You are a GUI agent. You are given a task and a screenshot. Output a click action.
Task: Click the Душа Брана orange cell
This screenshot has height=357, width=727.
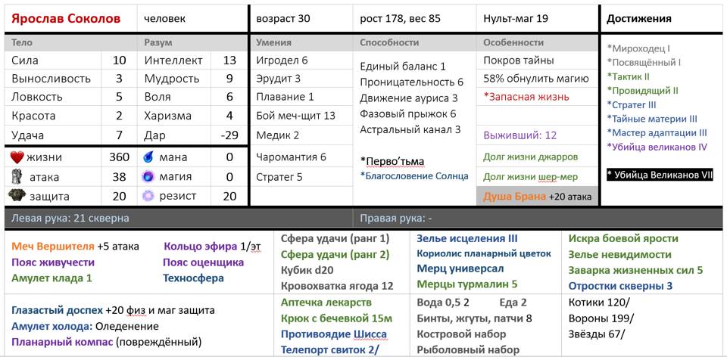tap(515, 197)
